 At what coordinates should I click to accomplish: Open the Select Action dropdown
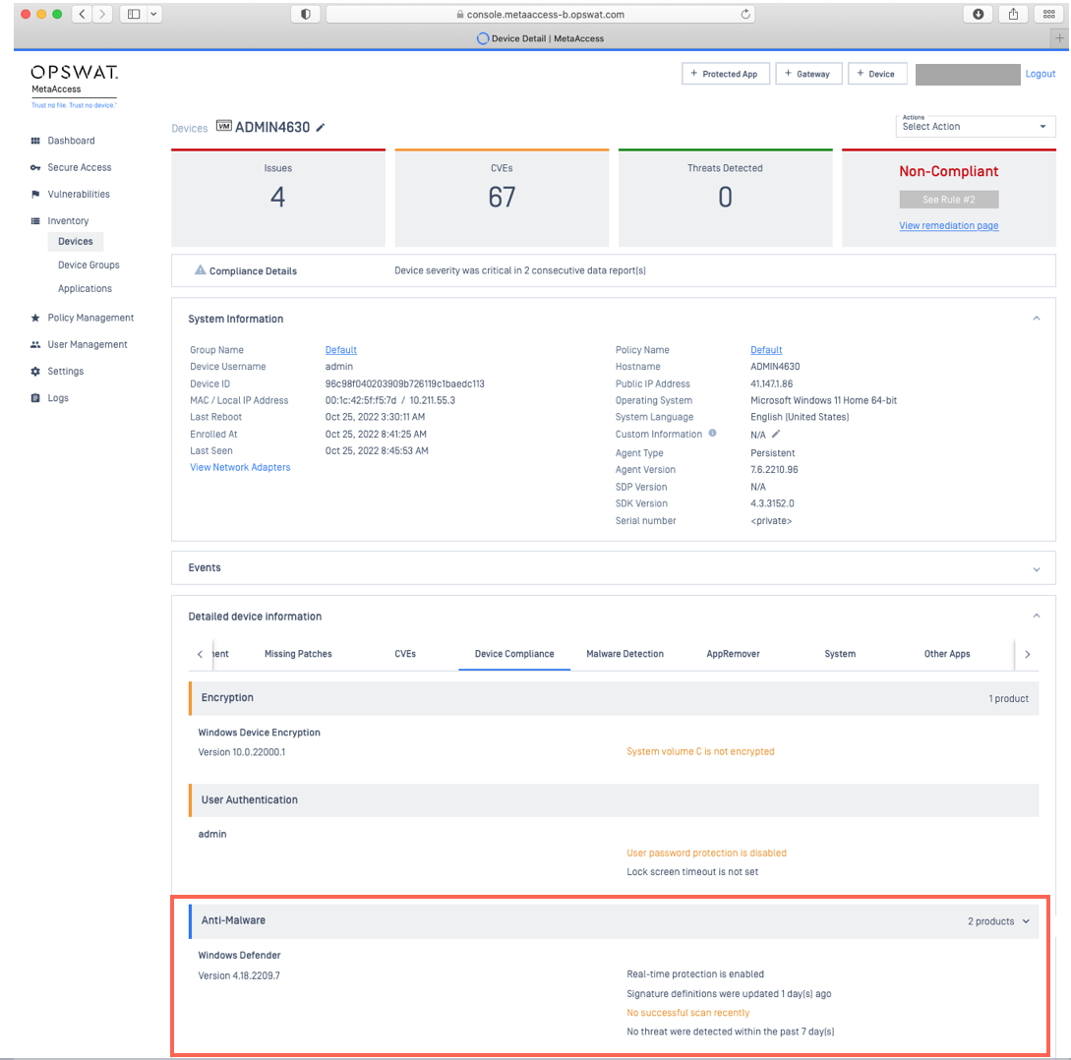coord(976,126)
